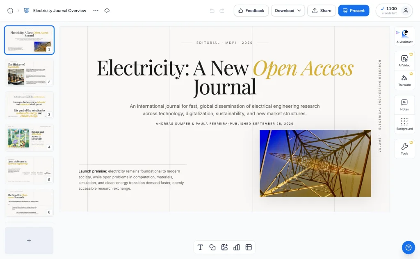The image size is (420, 259).
Task: Click the Electricity Journal Overview title
Action: pyautogui.click(x=59, y=11)
